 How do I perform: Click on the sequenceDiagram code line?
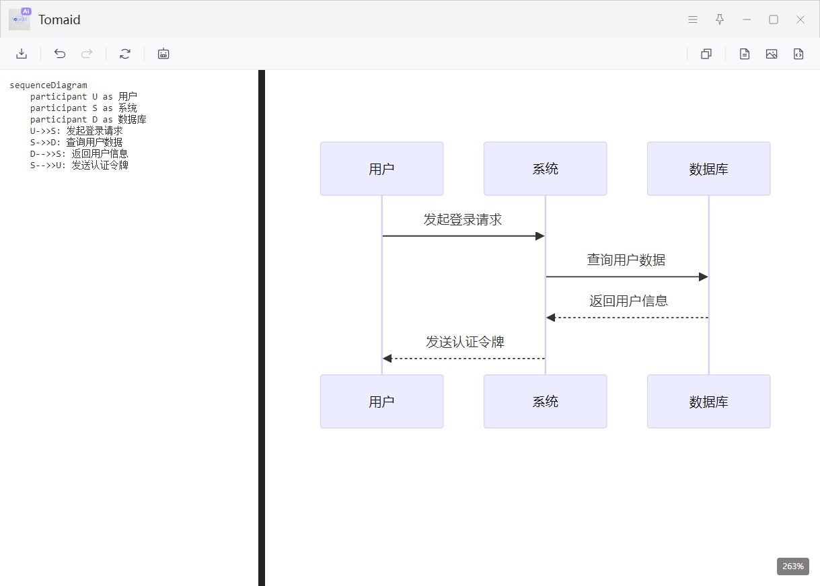click(48, 85)
